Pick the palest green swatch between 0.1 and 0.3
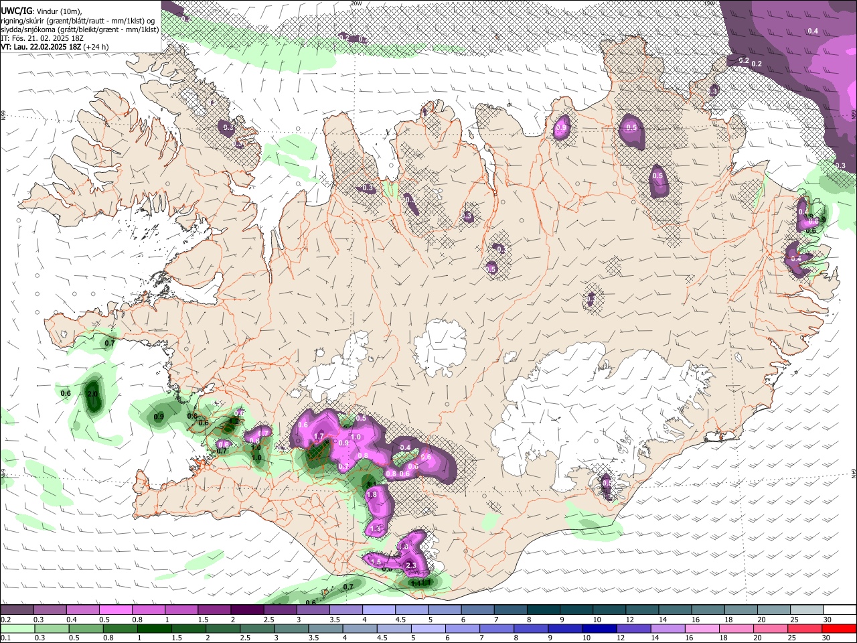This screenshot has width=857, height=643. click(17, 628)
